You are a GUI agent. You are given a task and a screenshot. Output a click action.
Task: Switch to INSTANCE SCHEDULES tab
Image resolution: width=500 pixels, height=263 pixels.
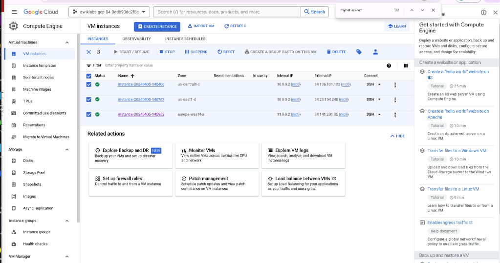(185, 39)
